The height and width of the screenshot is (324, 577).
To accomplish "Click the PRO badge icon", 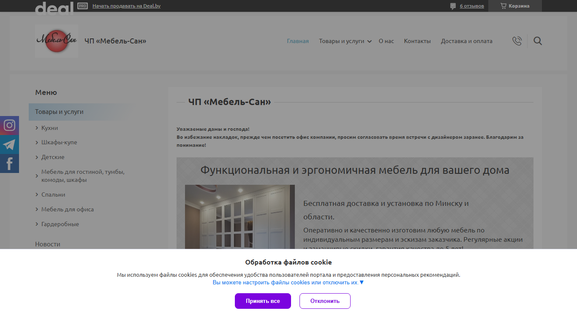I will pos(82,6).
